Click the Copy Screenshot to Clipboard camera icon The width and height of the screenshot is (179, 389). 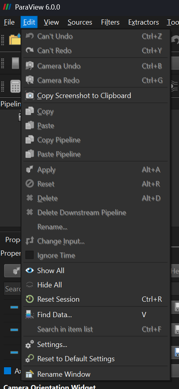tap(30, 96)
